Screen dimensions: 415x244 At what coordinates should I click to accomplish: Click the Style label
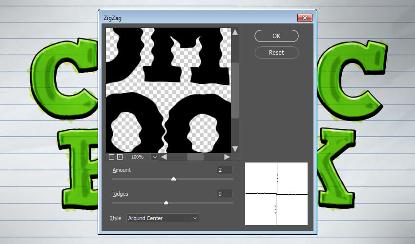point(115,218)
